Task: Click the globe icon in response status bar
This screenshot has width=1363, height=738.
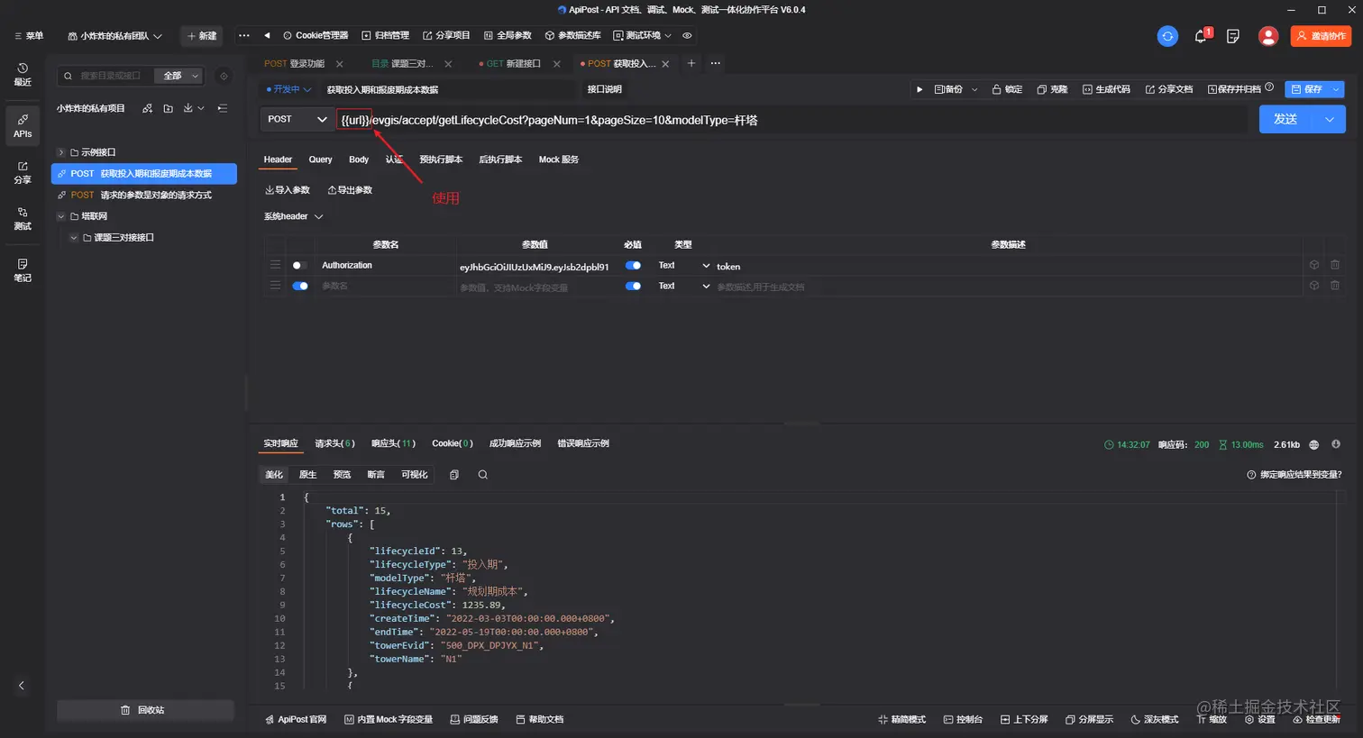Action: [x=1313, y=444]
